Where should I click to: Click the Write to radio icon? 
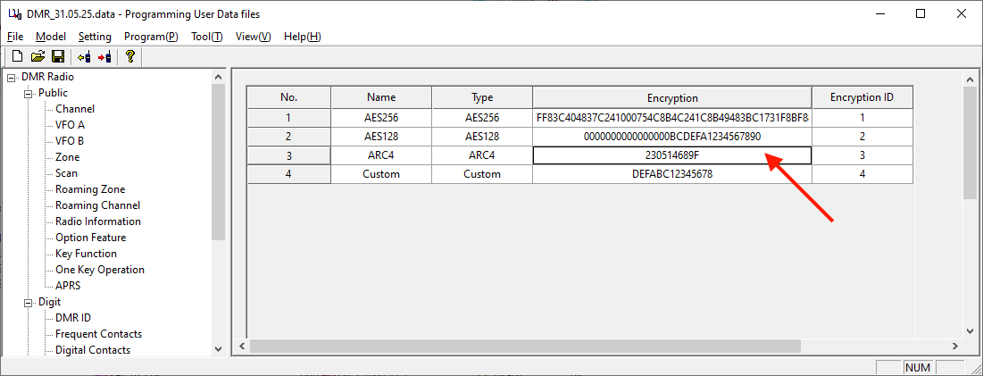104,57
